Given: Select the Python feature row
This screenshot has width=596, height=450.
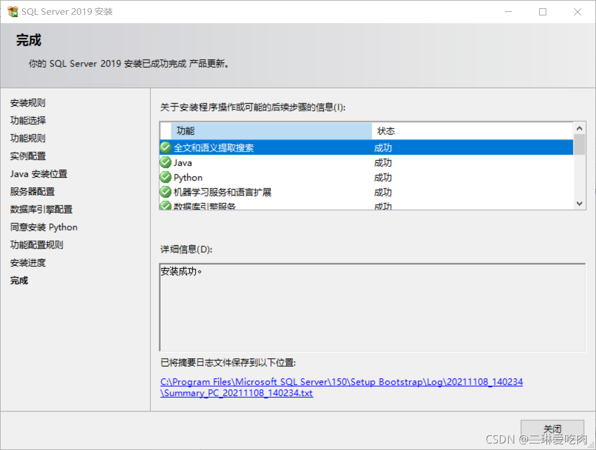Looking at the screenshot, I should (x=366, y=177).
